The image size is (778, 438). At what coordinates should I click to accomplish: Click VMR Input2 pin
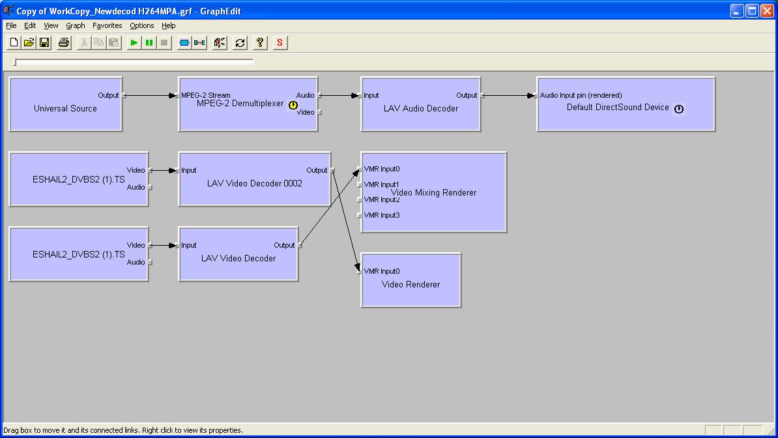pos(359,199)
